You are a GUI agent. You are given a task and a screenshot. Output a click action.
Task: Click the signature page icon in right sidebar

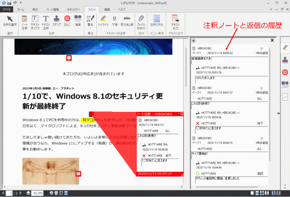coord(285,97)
